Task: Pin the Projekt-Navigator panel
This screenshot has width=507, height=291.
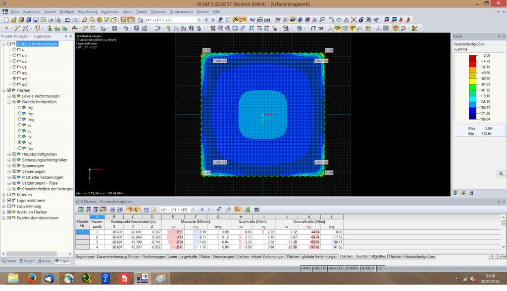Action: click(x=66, y=37)
